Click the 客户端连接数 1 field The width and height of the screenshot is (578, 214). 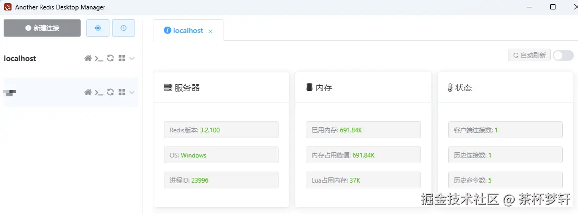pyautogui.click(x=505, y=130)
